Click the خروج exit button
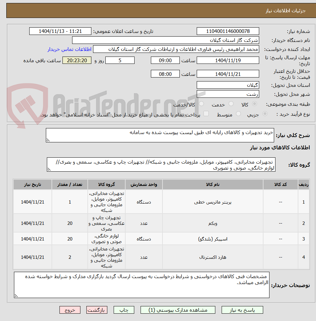 [x=70, y=310]
